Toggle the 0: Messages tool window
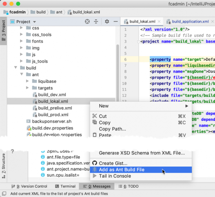 (97, 186)
